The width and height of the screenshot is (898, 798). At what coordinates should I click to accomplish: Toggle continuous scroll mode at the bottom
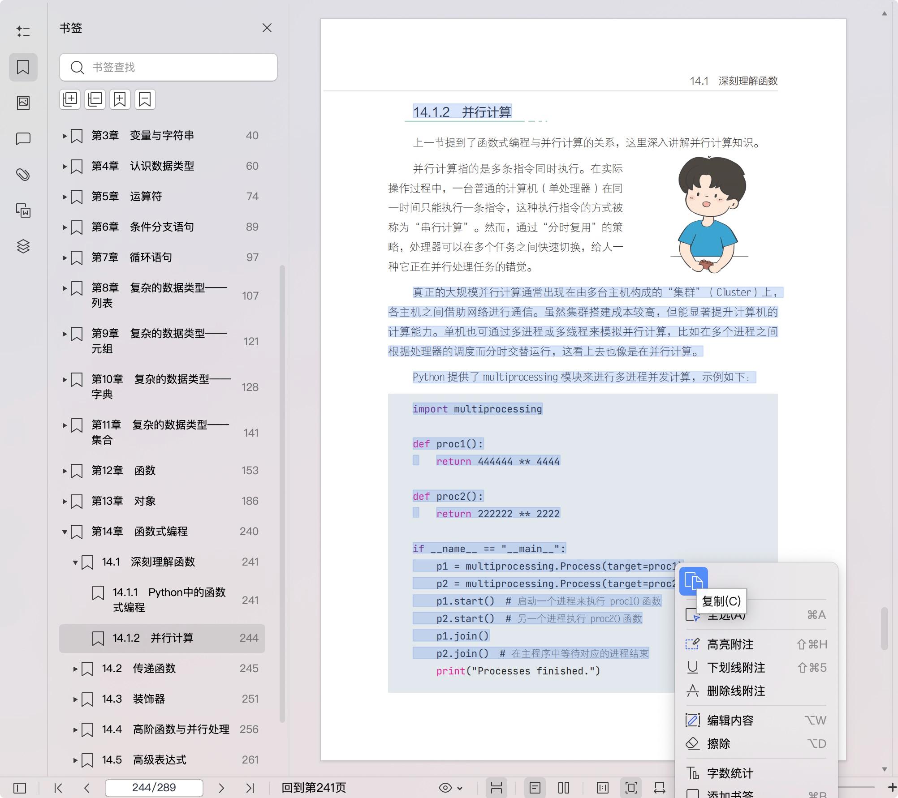point(497,787)
